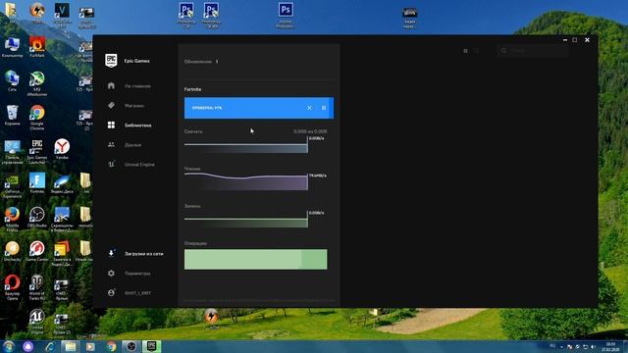Open the Unreal Engine desktop shortcut

(x=37, y=322)
